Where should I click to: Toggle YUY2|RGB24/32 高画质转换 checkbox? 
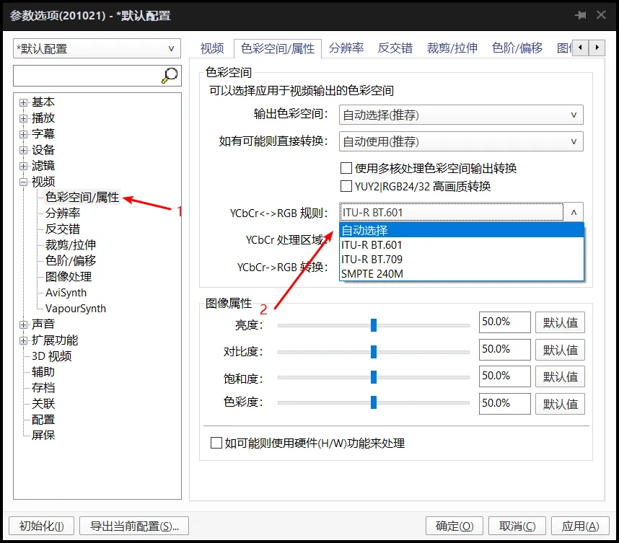tap(346, 186)
